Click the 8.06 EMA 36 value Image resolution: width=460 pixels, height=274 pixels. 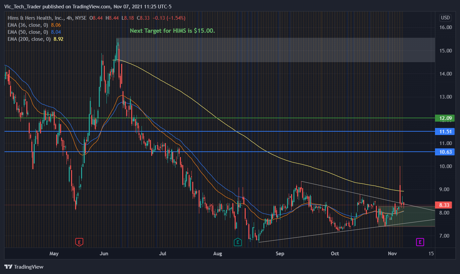(56, 25)
